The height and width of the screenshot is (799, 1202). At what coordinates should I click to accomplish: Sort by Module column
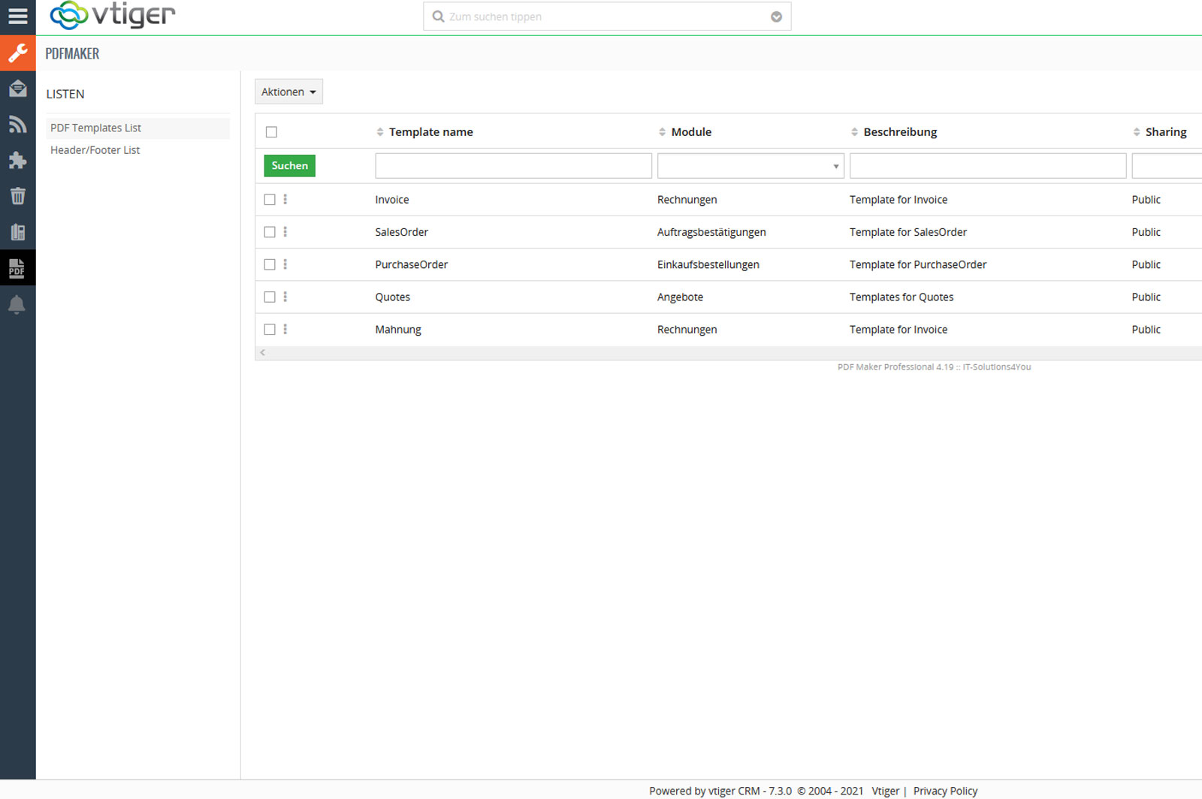[x=684, y=132]
